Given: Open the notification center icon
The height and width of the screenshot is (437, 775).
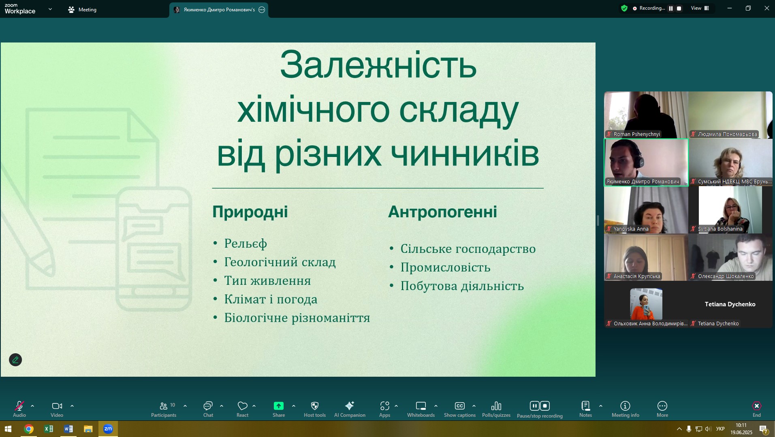Looking at the screenshot, I should click(764, 429).
